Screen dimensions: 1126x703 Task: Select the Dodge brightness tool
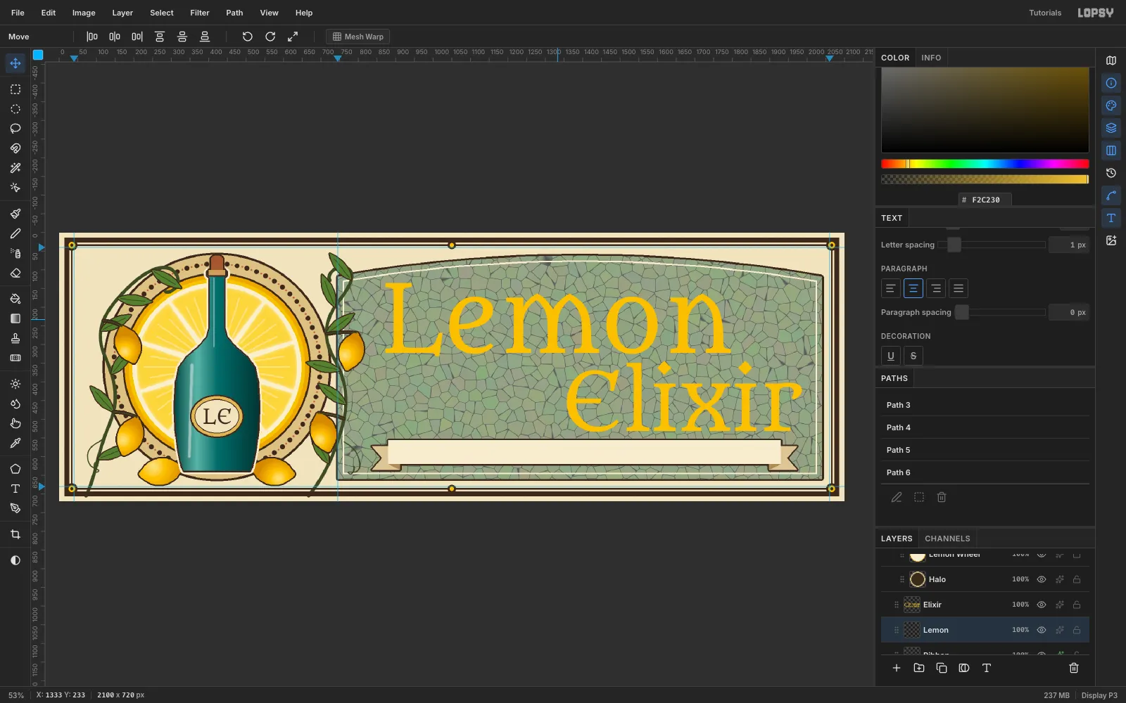pos(15,384)
